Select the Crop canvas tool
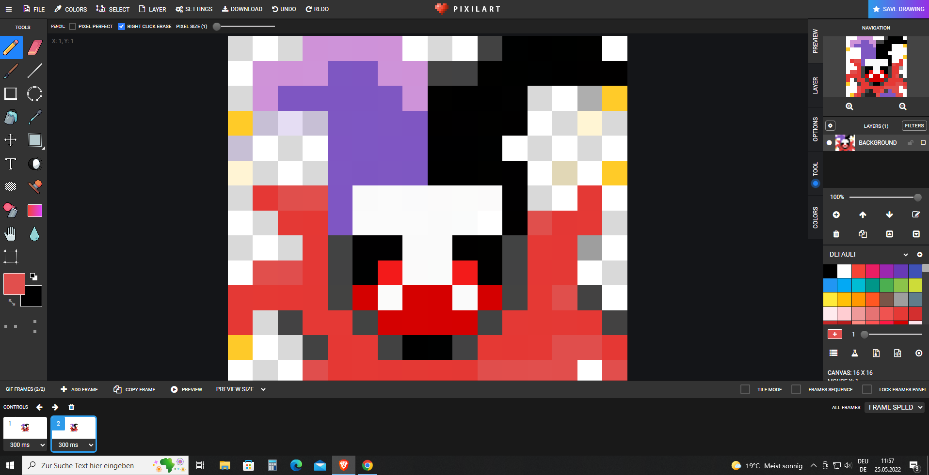The width and height of the screenshot is (929, 475). point(11,257)
